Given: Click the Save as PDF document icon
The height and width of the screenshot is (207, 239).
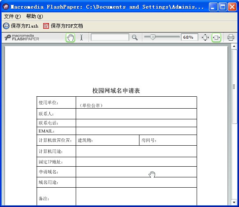Looking at the screenshot, I should (46, 26).
